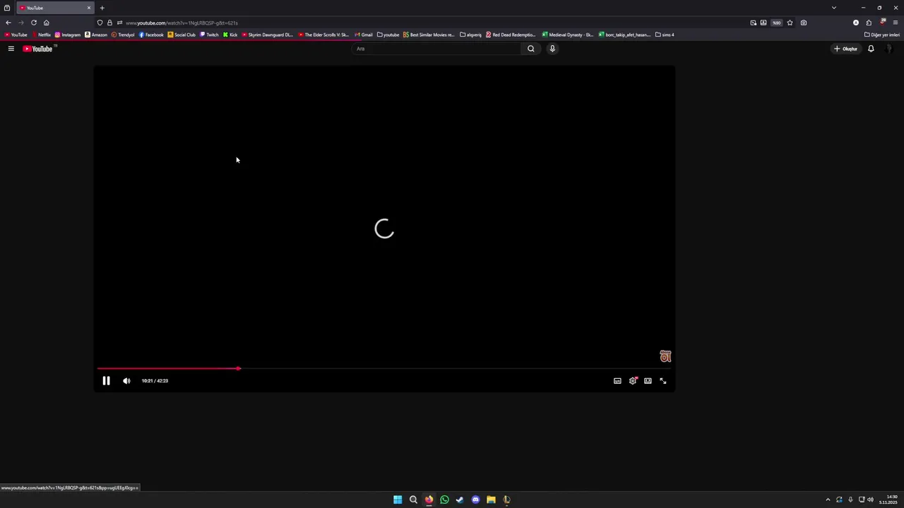Toggle subtitles/captions in the player

tap(617, 381)
